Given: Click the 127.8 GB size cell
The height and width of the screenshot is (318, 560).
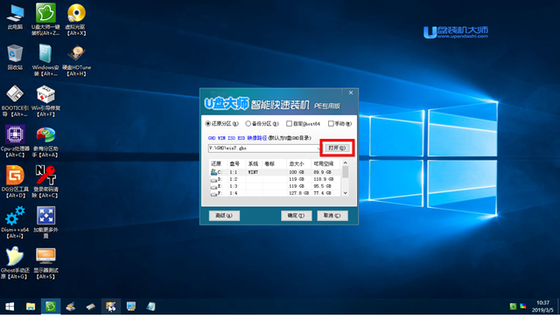Looking at the screenshot, I should pyautogui.click(x=298, y=193).
